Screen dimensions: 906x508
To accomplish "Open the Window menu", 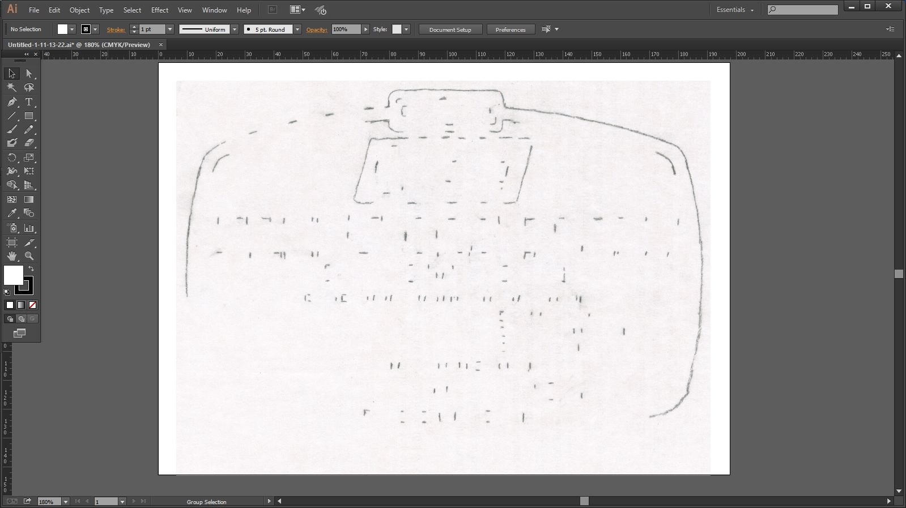I will [x=215, y=10].
